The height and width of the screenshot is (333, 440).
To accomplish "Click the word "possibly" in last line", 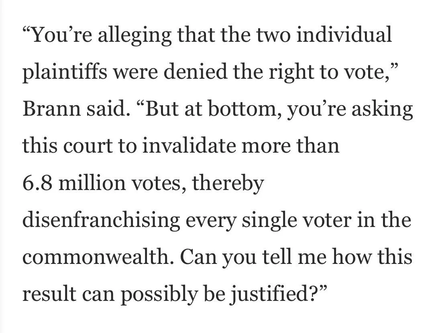I will coord(159,294).
